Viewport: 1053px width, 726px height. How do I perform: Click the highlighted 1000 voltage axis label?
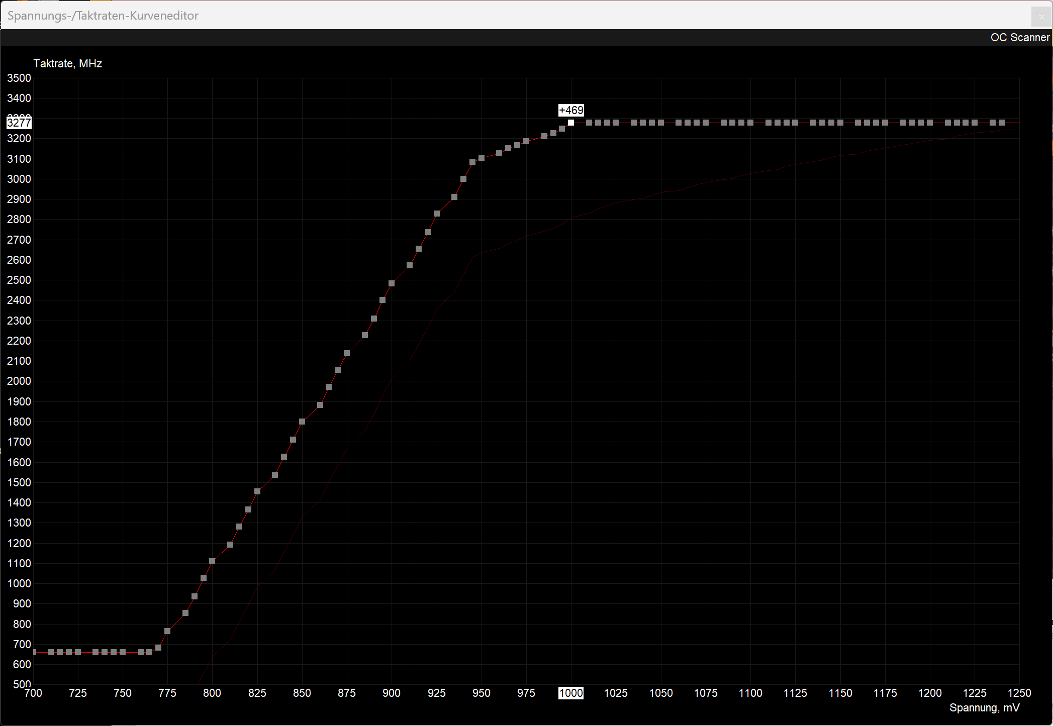[x=571, y=693]
